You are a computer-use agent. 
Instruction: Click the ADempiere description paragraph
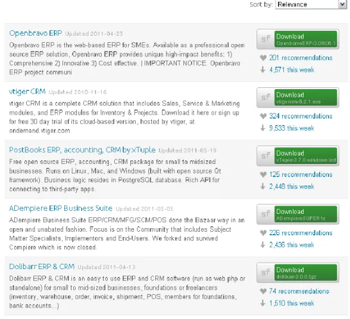click(127, 234)
